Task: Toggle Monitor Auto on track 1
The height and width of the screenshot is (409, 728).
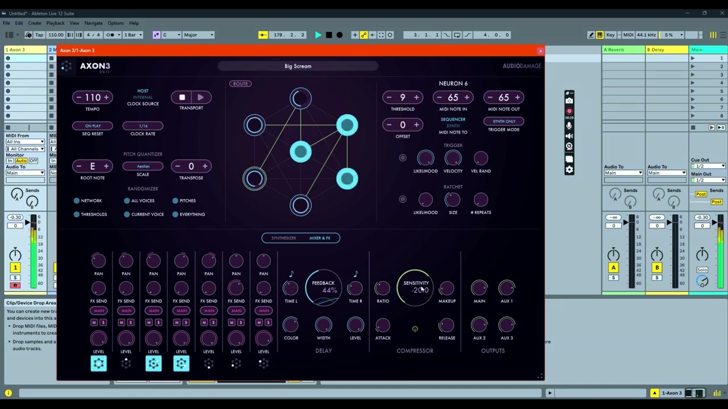Action: [x=21, y=161]
